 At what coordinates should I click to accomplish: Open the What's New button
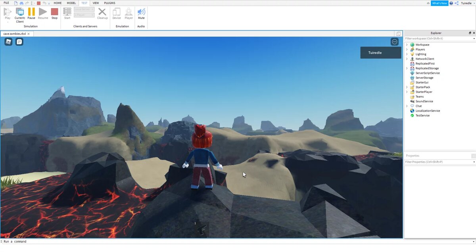(440, 3)
